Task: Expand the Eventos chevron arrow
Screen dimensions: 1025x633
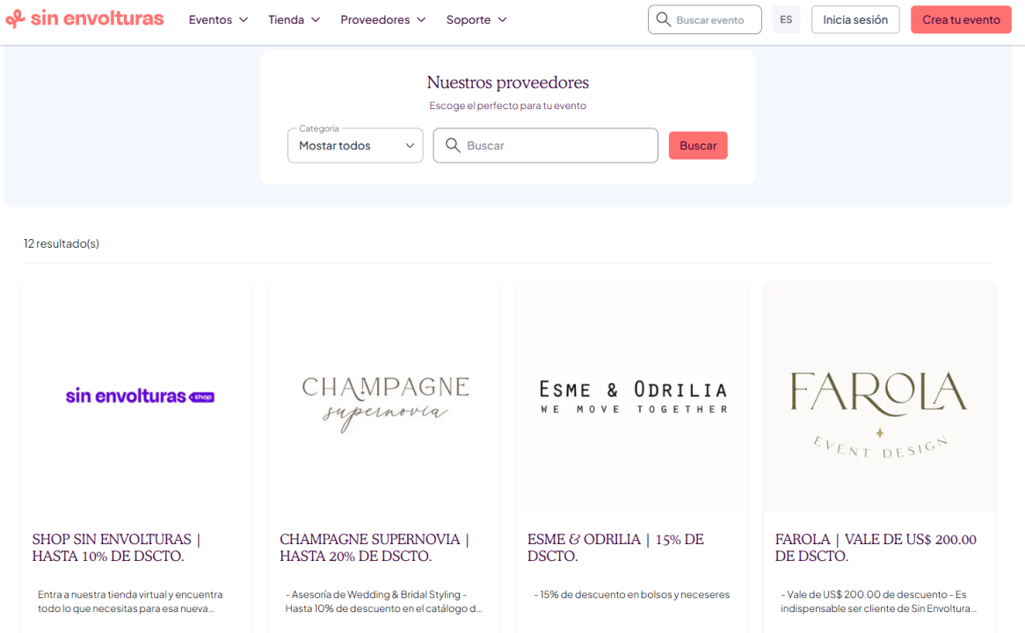Action: 244,19
